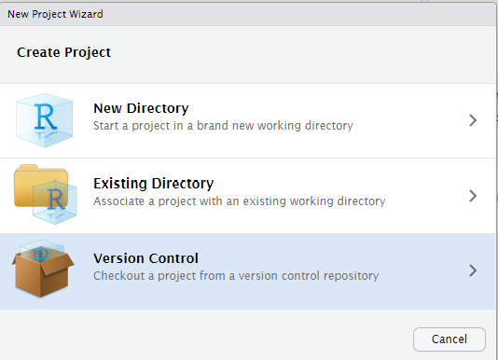498x360 pixels.
Task: Expand New Directory using its right chevron
Action: 473,120
